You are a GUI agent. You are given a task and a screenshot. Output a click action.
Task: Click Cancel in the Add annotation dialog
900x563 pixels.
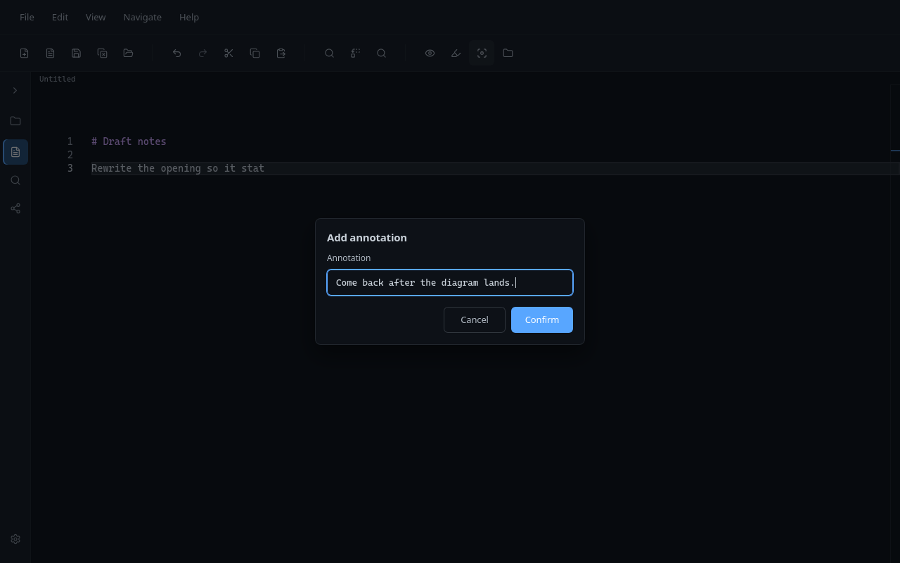click(x=475, y=320)
